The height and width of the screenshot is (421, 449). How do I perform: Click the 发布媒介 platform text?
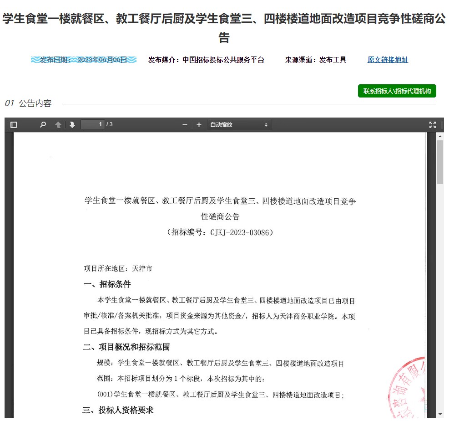click(206, 60)
